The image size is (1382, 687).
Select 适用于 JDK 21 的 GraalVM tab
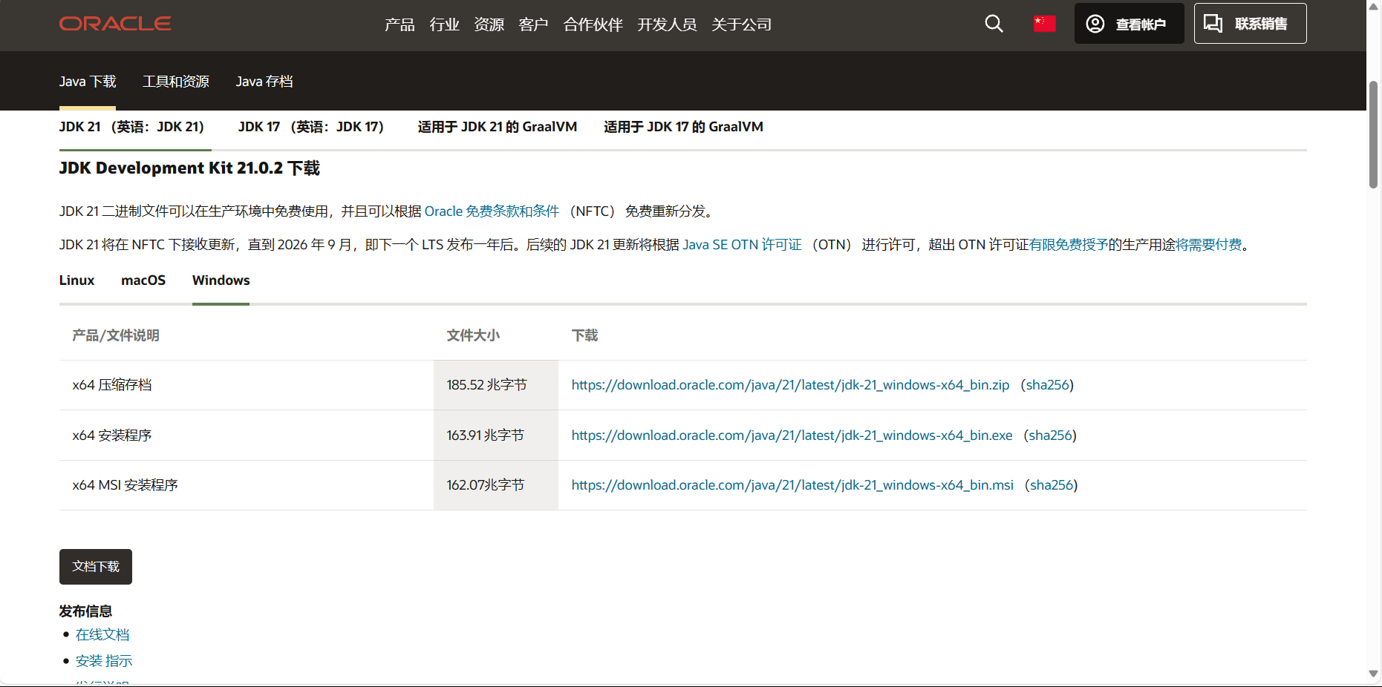coord(497,127)
